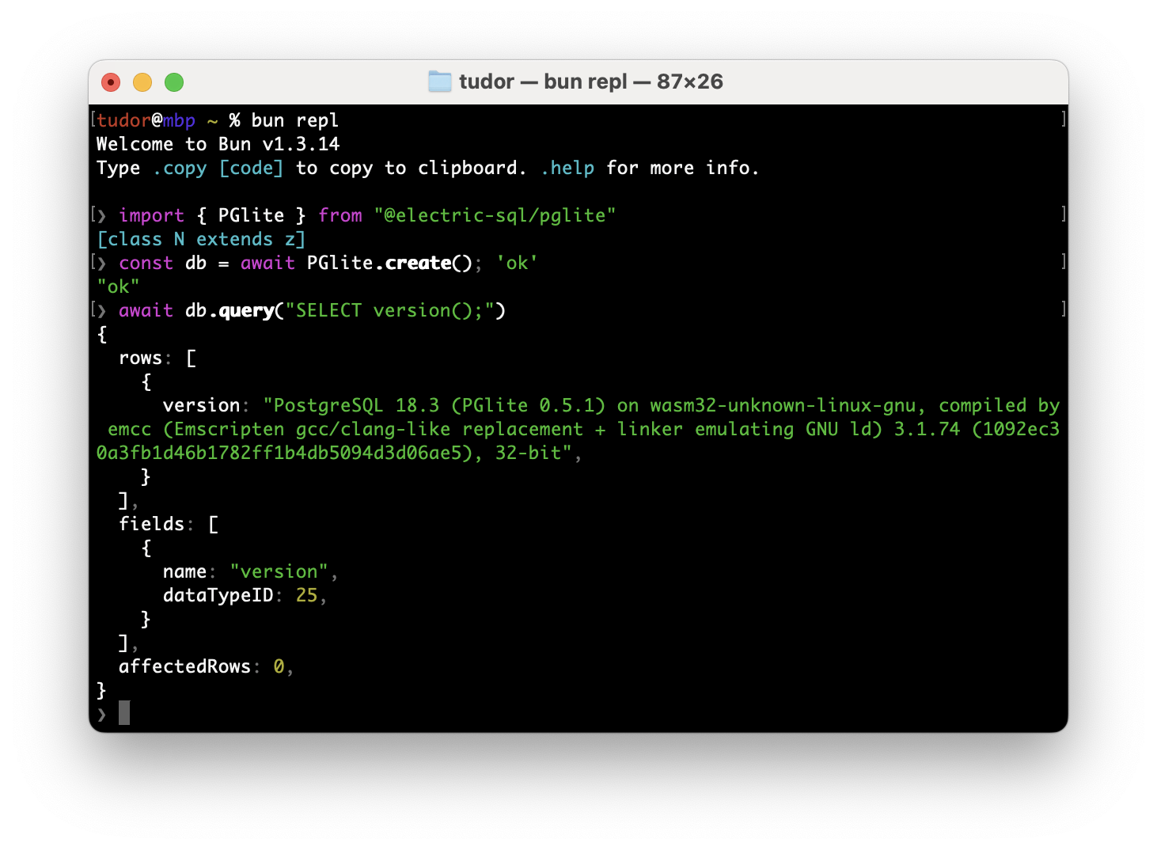
Task: Click the "@electric-sql/pglite" import string
Action: click(495, 215)
